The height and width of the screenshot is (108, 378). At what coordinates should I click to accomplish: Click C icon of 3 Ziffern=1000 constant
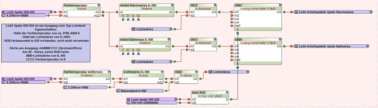coord(65,87)
